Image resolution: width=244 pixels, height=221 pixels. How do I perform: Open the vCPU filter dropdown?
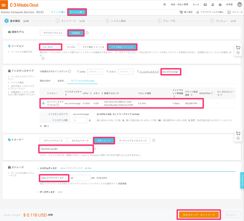coord(95,72)
